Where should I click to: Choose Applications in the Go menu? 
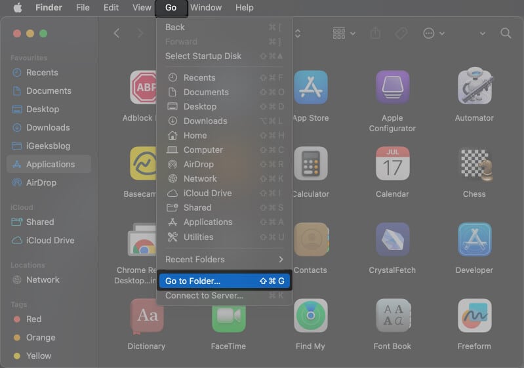[x=224, y=222]
